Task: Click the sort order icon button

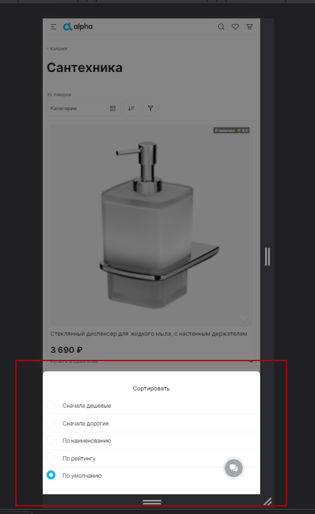Action: coord(131,108)
